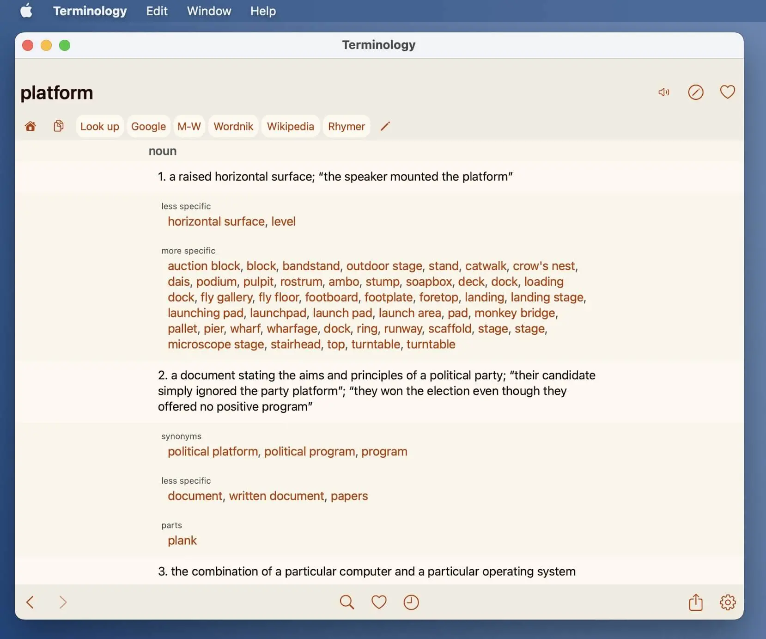Open settings with the gear icon
The width and height of the screenshot is (766, 639).
[728, 602]
